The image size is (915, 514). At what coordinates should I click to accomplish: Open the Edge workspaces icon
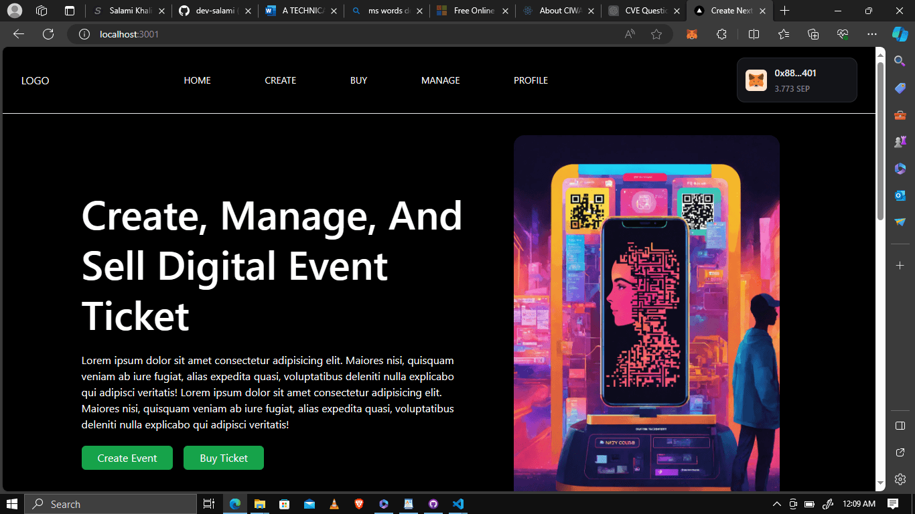pos(42,11)
